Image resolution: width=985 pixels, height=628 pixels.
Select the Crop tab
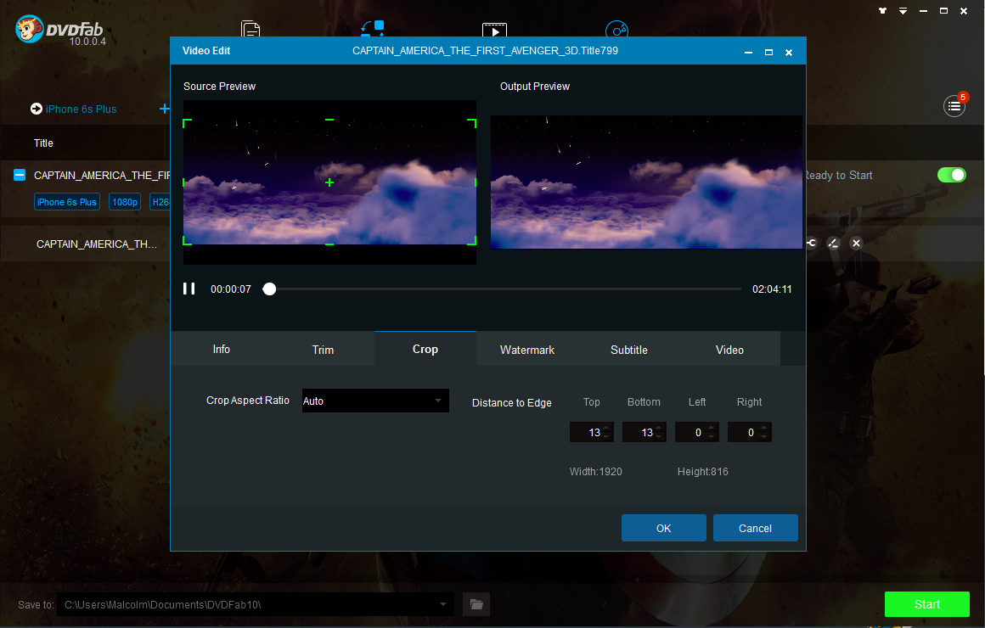coord(425,349)
